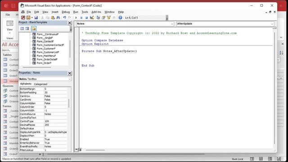Open the Notes object dropdown in code window
Screen dimensions: 288x162
pyautogui.click(x=172, y=24)
